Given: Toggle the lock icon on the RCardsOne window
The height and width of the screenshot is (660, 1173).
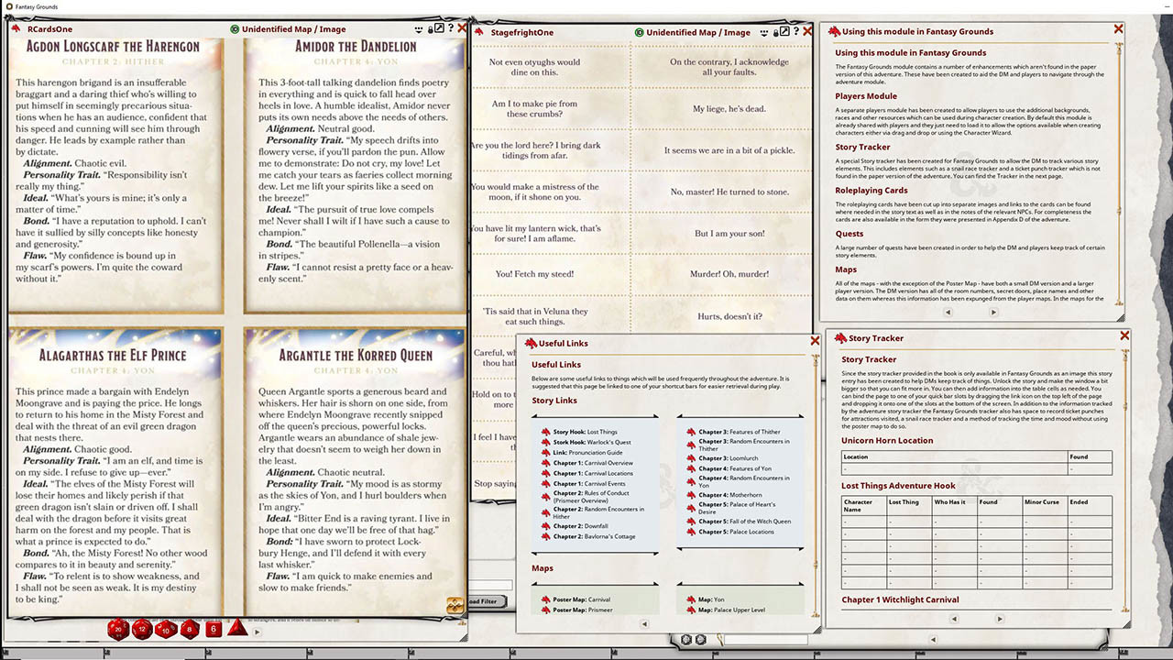Looking at the screenshot, I should (431, 28).
